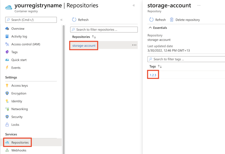Image resolution: width=225 pixels, height=154 pixels.
Task: Open Access control (IAM)
Action: (26, 44)
